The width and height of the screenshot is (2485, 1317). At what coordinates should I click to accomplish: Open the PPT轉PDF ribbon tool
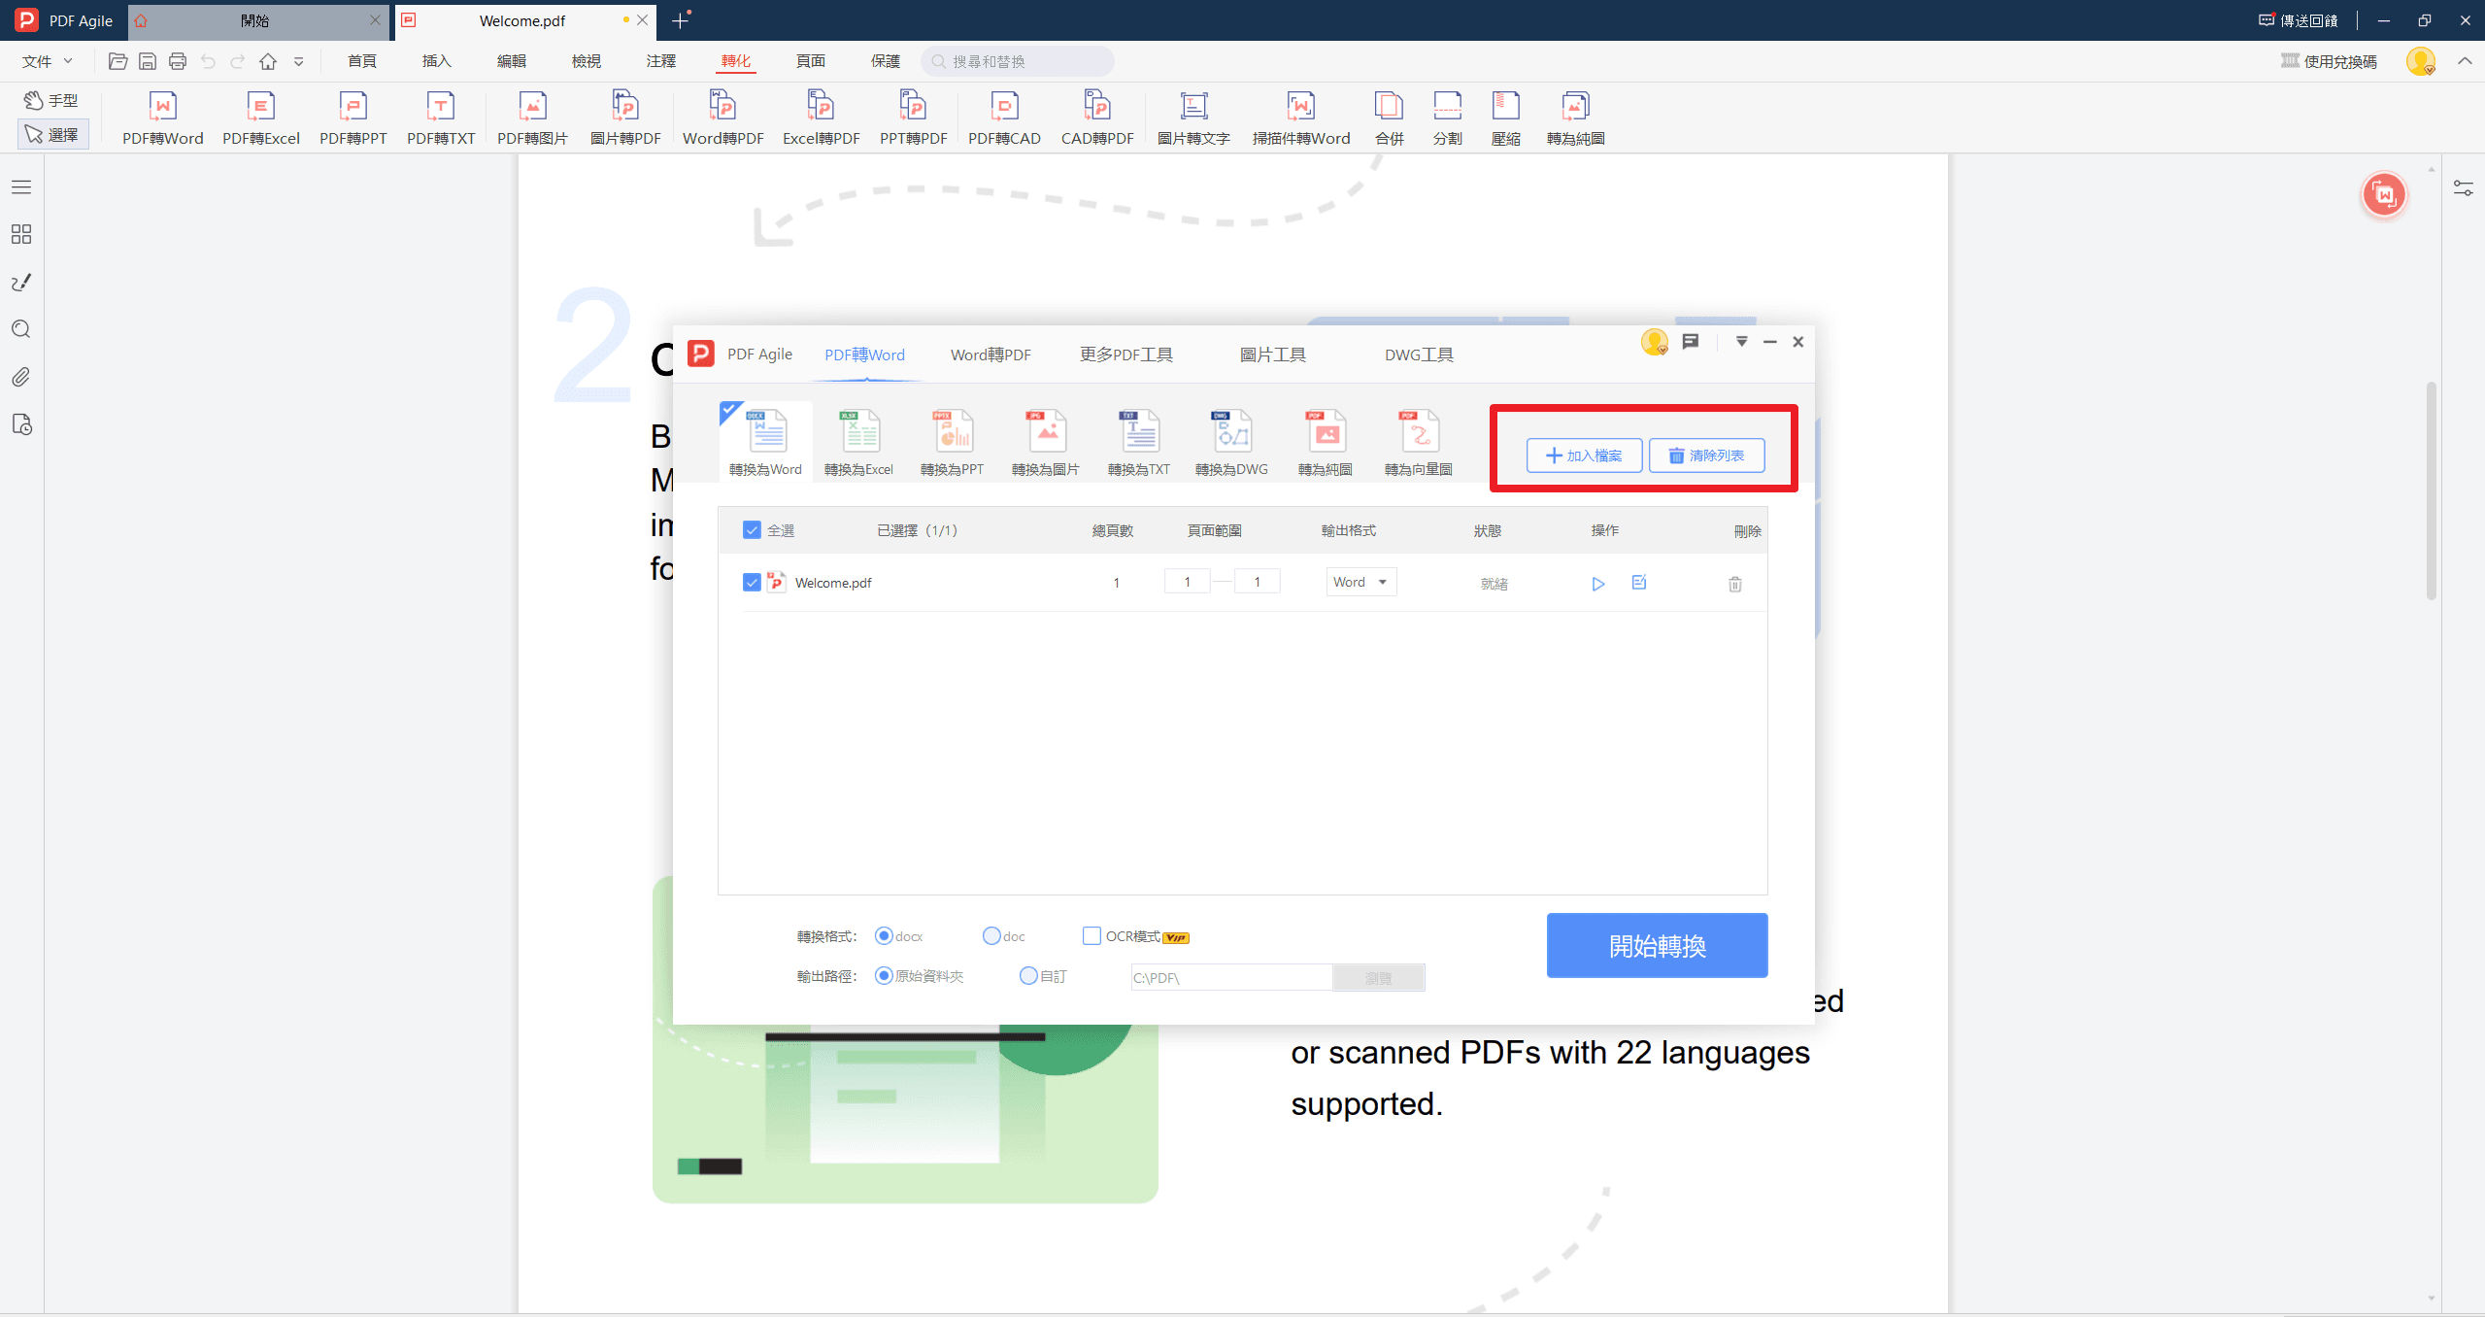[x=913, y=118]
